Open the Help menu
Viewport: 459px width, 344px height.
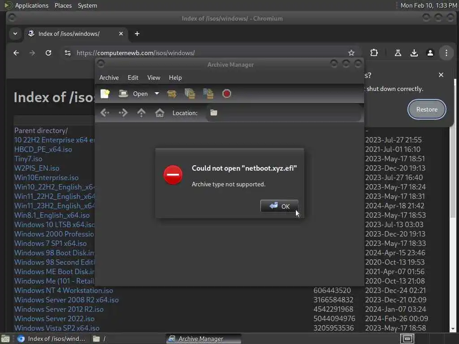[x=175, y=77]
